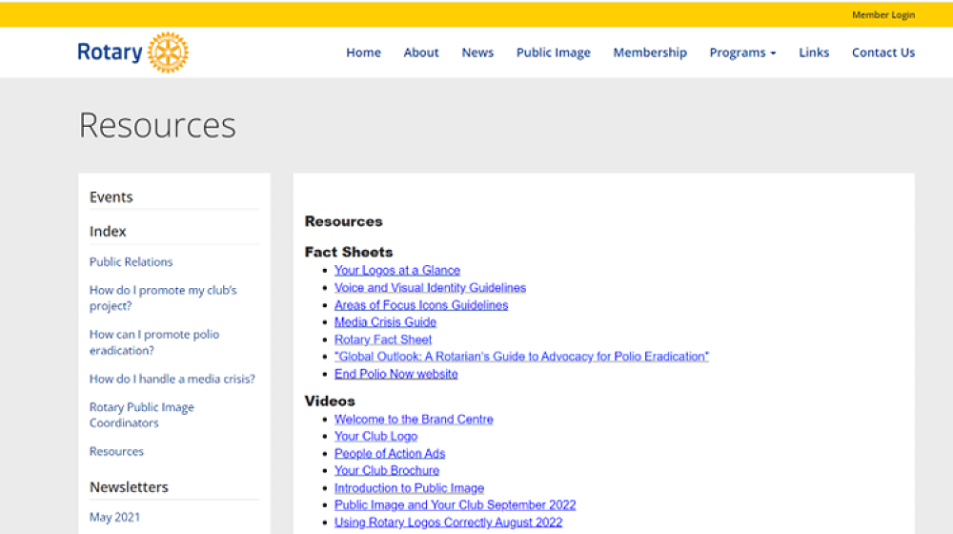The height and width of the screenshot is (534, 953).
Task: Open the May 2021 newsletter
Action: [114, 518]
